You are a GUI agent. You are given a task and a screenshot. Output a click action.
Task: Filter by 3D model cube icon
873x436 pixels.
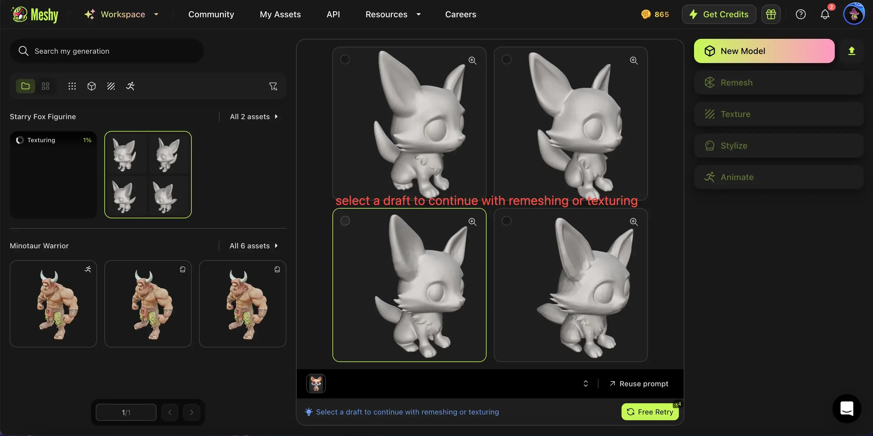[92, 86]
